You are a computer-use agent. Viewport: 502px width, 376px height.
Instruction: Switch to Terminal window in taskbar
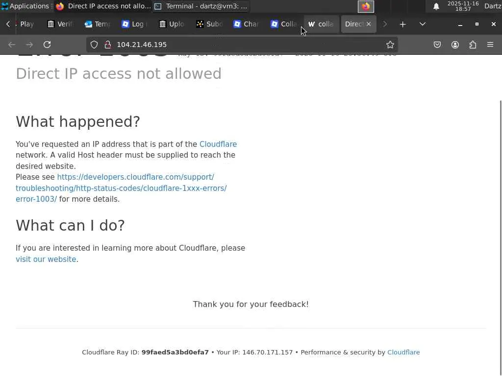click(201, 6)
